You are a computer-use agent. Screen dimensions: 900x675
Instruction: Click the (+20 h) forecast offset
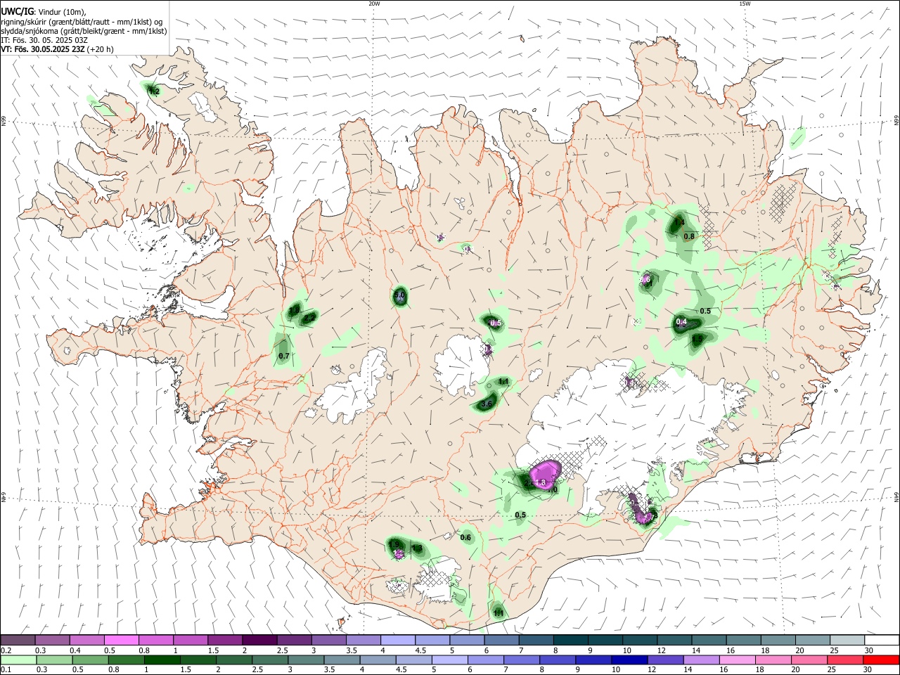[101, 49]
